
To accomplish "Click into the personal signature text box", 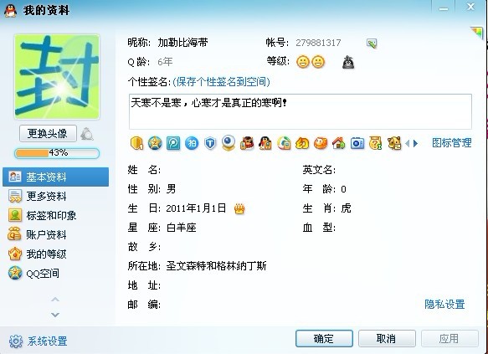I will click(x=301, y=111).
